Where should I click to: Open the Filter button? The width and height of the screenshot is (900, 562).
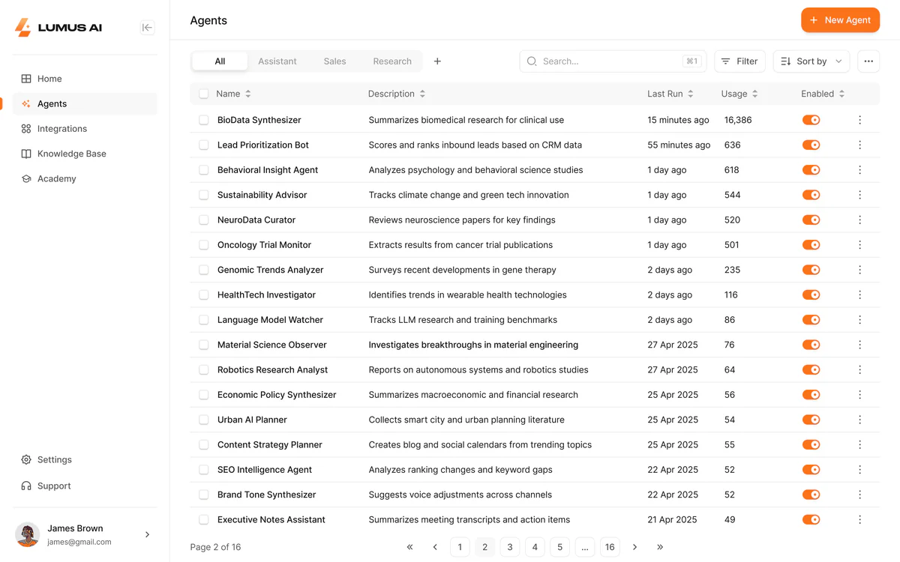pyautogui.click(x=739, y=61)
